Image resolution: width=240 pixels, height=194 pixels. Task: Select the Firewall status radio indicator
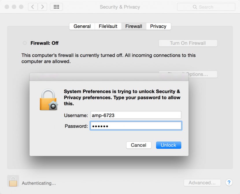pyautogui.click(x=25, y=43)
